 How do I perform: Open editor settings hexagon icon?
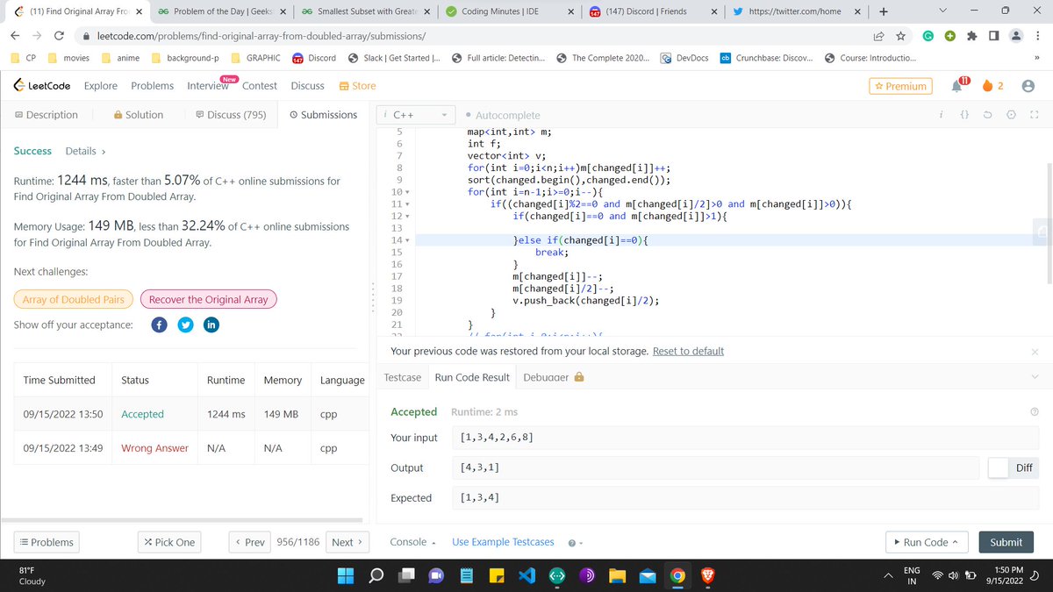click(x=1011, y=115)
